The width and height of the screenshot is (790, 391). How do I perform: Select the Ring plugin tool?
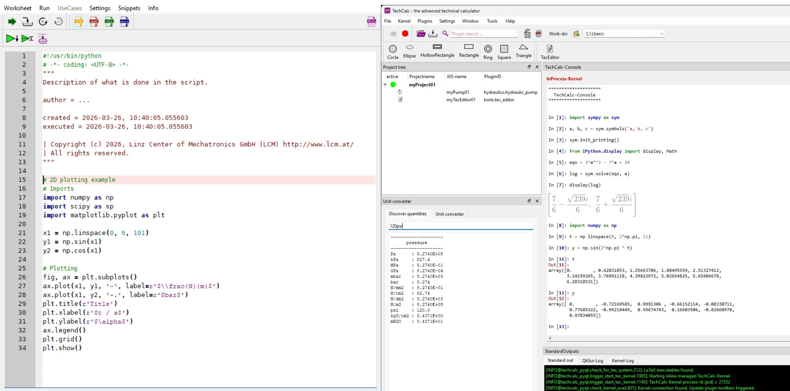(488, 52)
